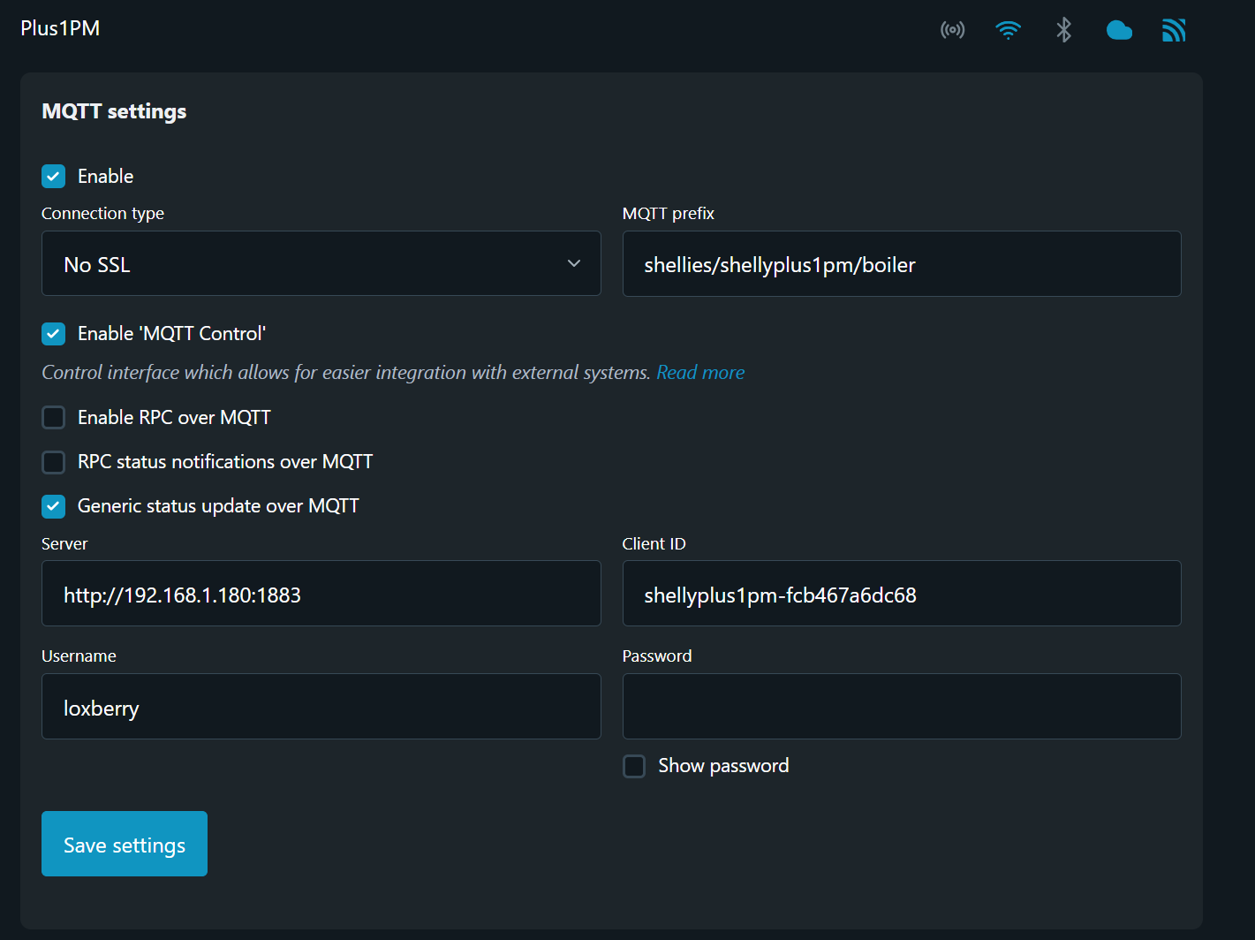The image size is (1255, 940).
Task: Click the cloud connection icon
Action: (x=1119, y=31)
